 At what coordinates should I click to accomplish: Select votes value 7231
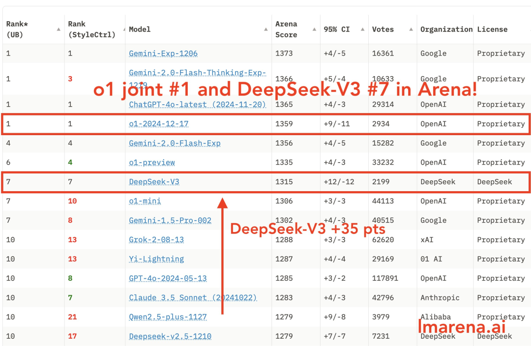pos(381,336)
